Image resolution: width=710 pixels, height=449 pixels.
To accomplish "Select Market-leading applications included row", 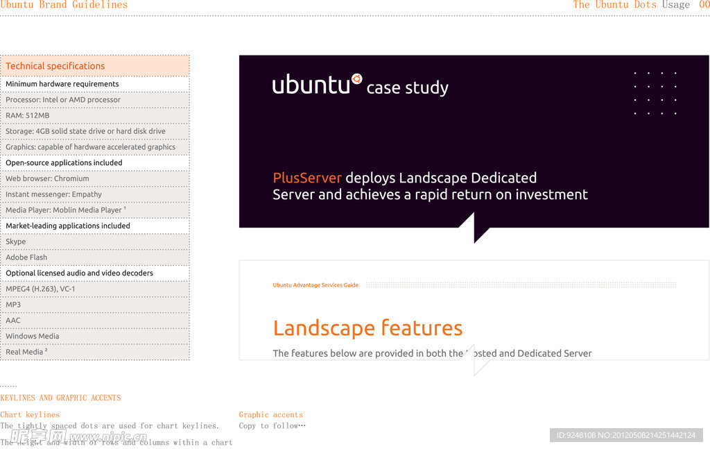I will pos(95,226).
